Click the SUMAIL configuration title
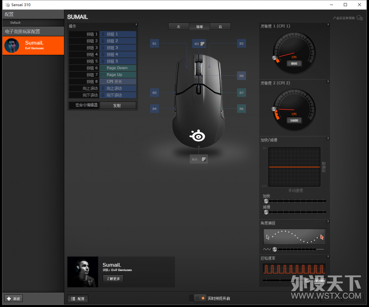Screen dimensions: 369x307 point(77,17)
